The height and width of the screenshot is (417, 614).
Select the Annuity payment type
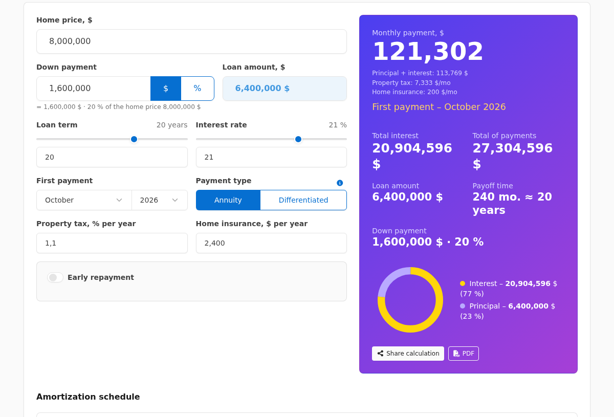point(228,200)
